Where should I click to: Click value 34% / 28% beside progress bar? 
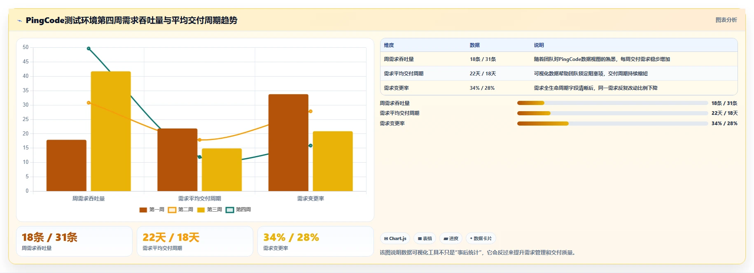click(x=724, y=124)
